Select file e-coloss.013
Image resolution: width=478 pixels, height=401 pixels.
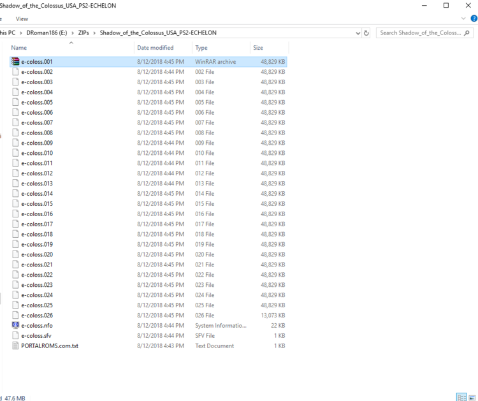(x=37, y=183)
